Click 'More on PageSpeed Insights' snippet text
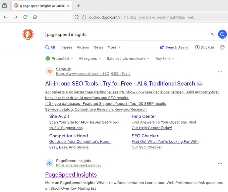 click(134, 185)
